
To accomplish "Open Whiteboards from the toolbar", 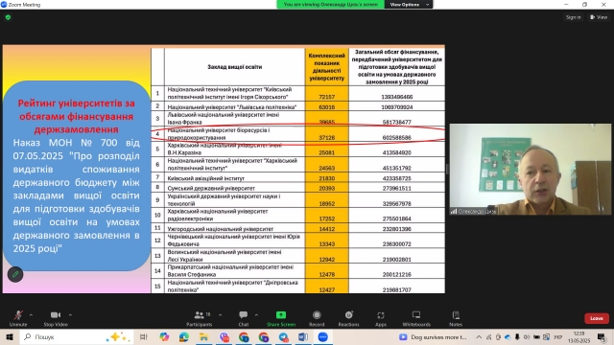I will pyautogui.click(x=416, y=315).
